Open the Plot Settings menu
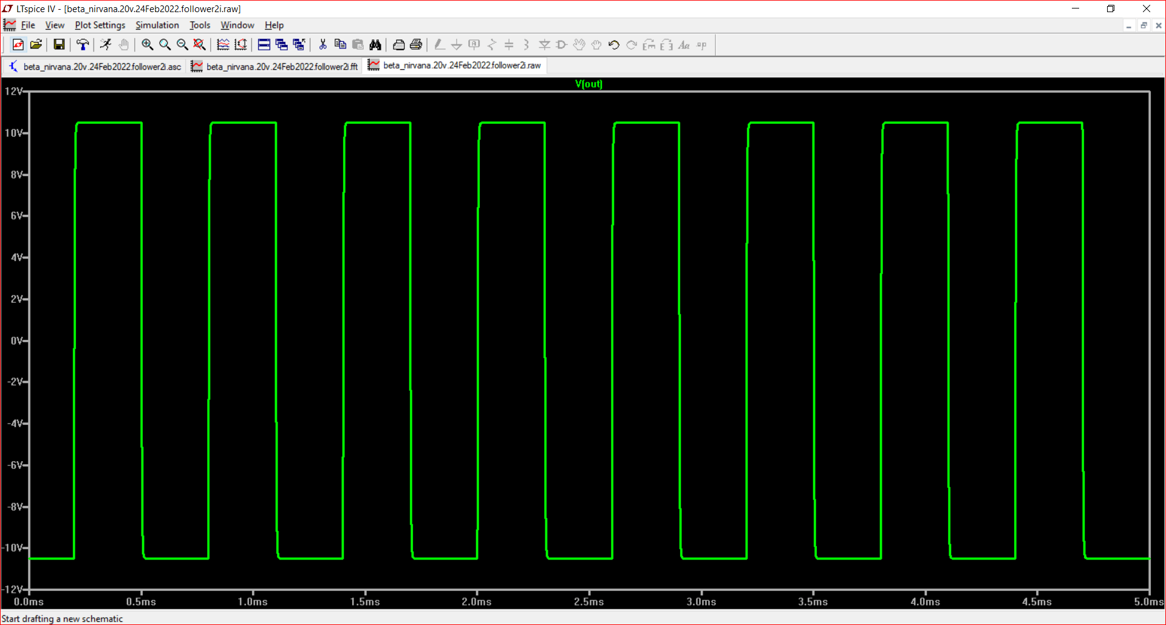Viewport: 1166px width, 625px height. pos(100,25)
